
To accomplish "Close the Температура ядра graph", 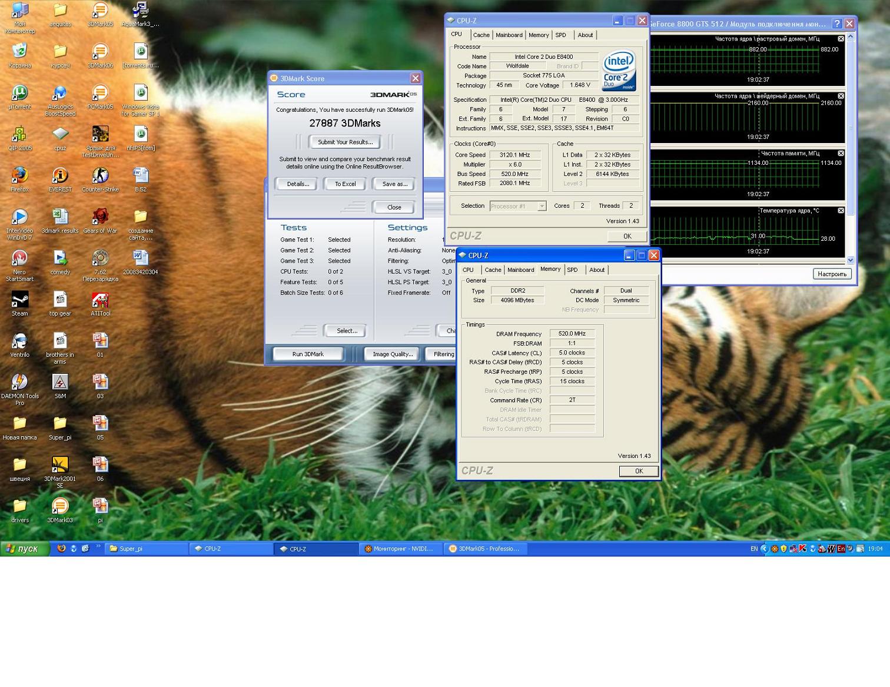I will click(x=841, y=210).
